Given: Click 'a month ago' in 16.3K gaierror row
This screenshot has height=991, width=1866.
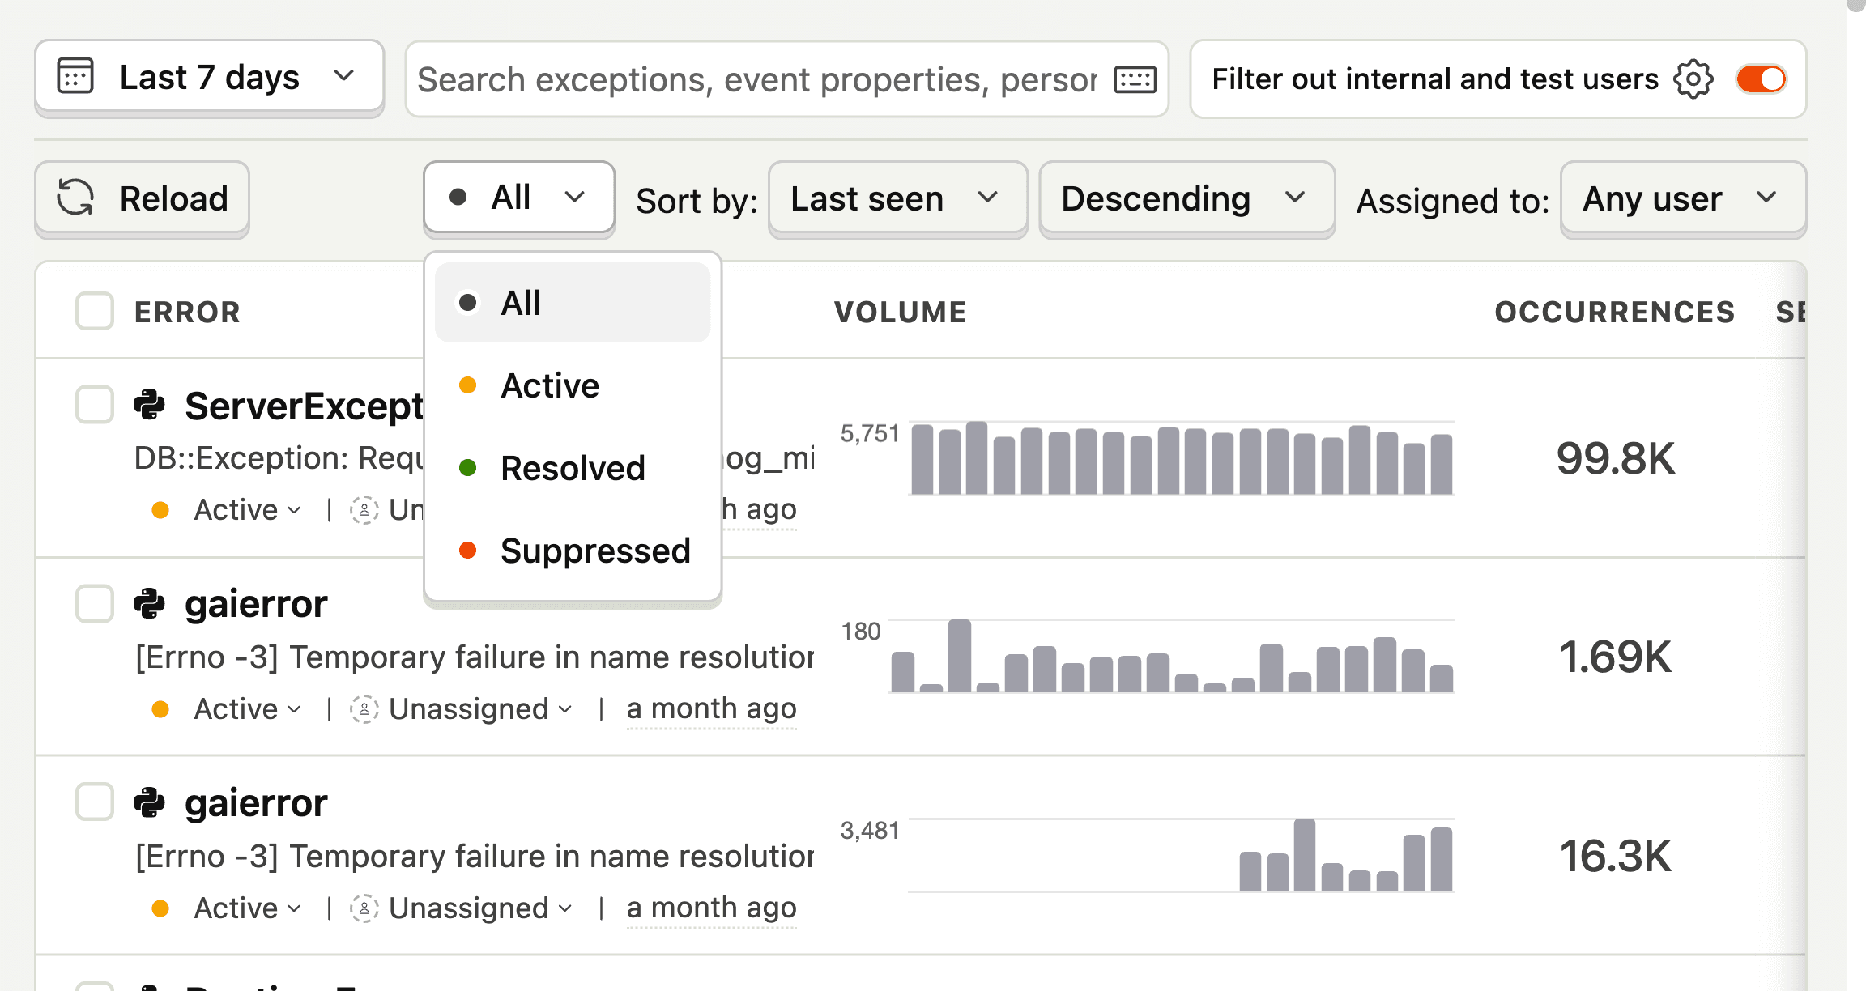Looking at the screenshot, I should tap(711, 908).
